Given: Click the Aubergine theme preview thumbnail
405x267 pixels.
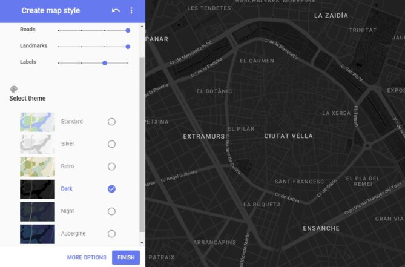Looking at the screenshot, I should point(37,234).
